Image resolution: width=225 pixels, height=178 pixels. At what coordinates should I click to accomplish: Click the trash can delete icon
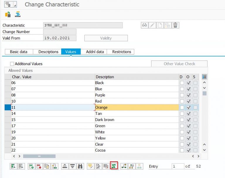(175, 25)
